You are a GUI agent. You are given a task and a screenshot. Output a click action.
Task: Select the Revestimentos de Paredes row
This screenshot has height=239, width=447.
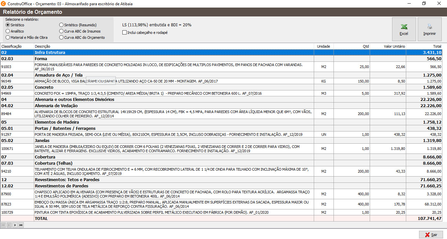point(221,186)
